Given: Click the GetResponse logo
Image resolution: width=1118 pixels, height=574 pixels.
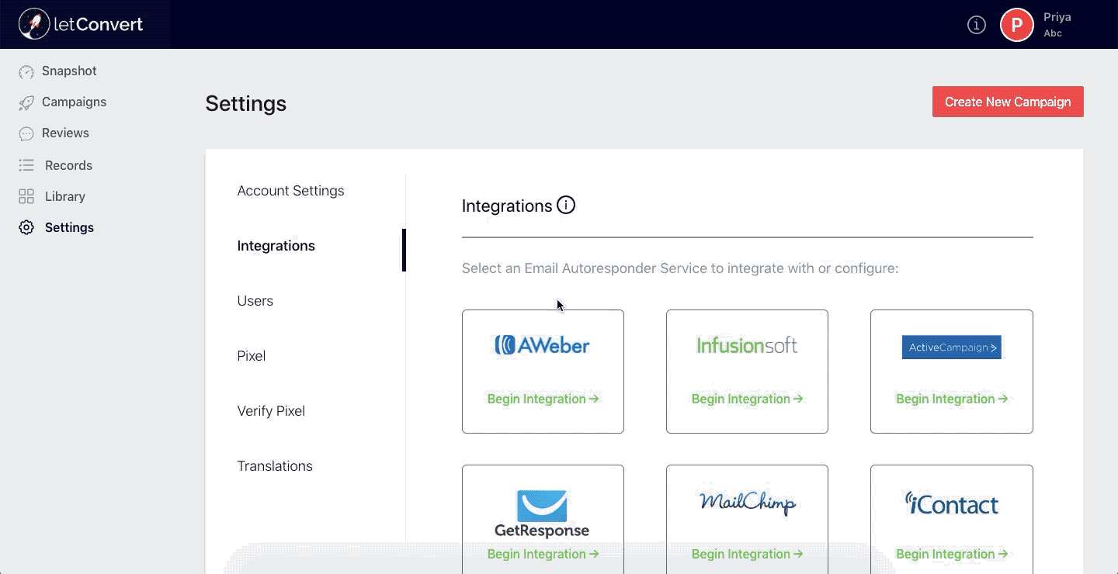Looking at the screenshot, I should coord(542,513).
